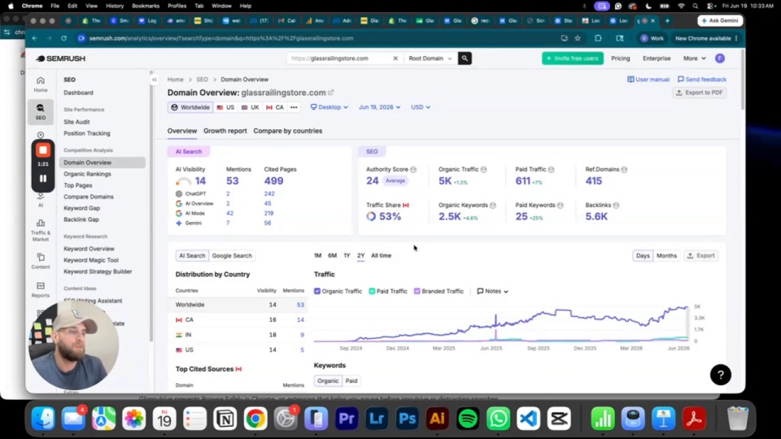Click Ref.Domains info icon
Image resolution: width=781 pixels, height=439 pixels.
(x=624, y=170)
